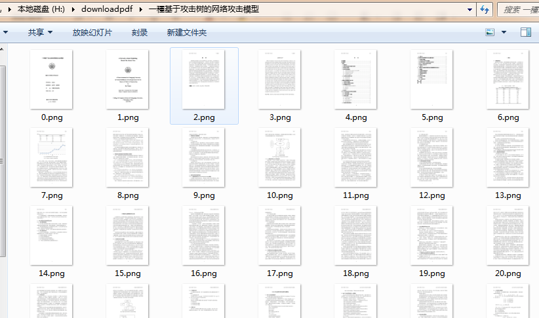This screenshot has width=539, height=318.
Task: Select the 18.png thumbnail
Action: click(x=355, y=235)
